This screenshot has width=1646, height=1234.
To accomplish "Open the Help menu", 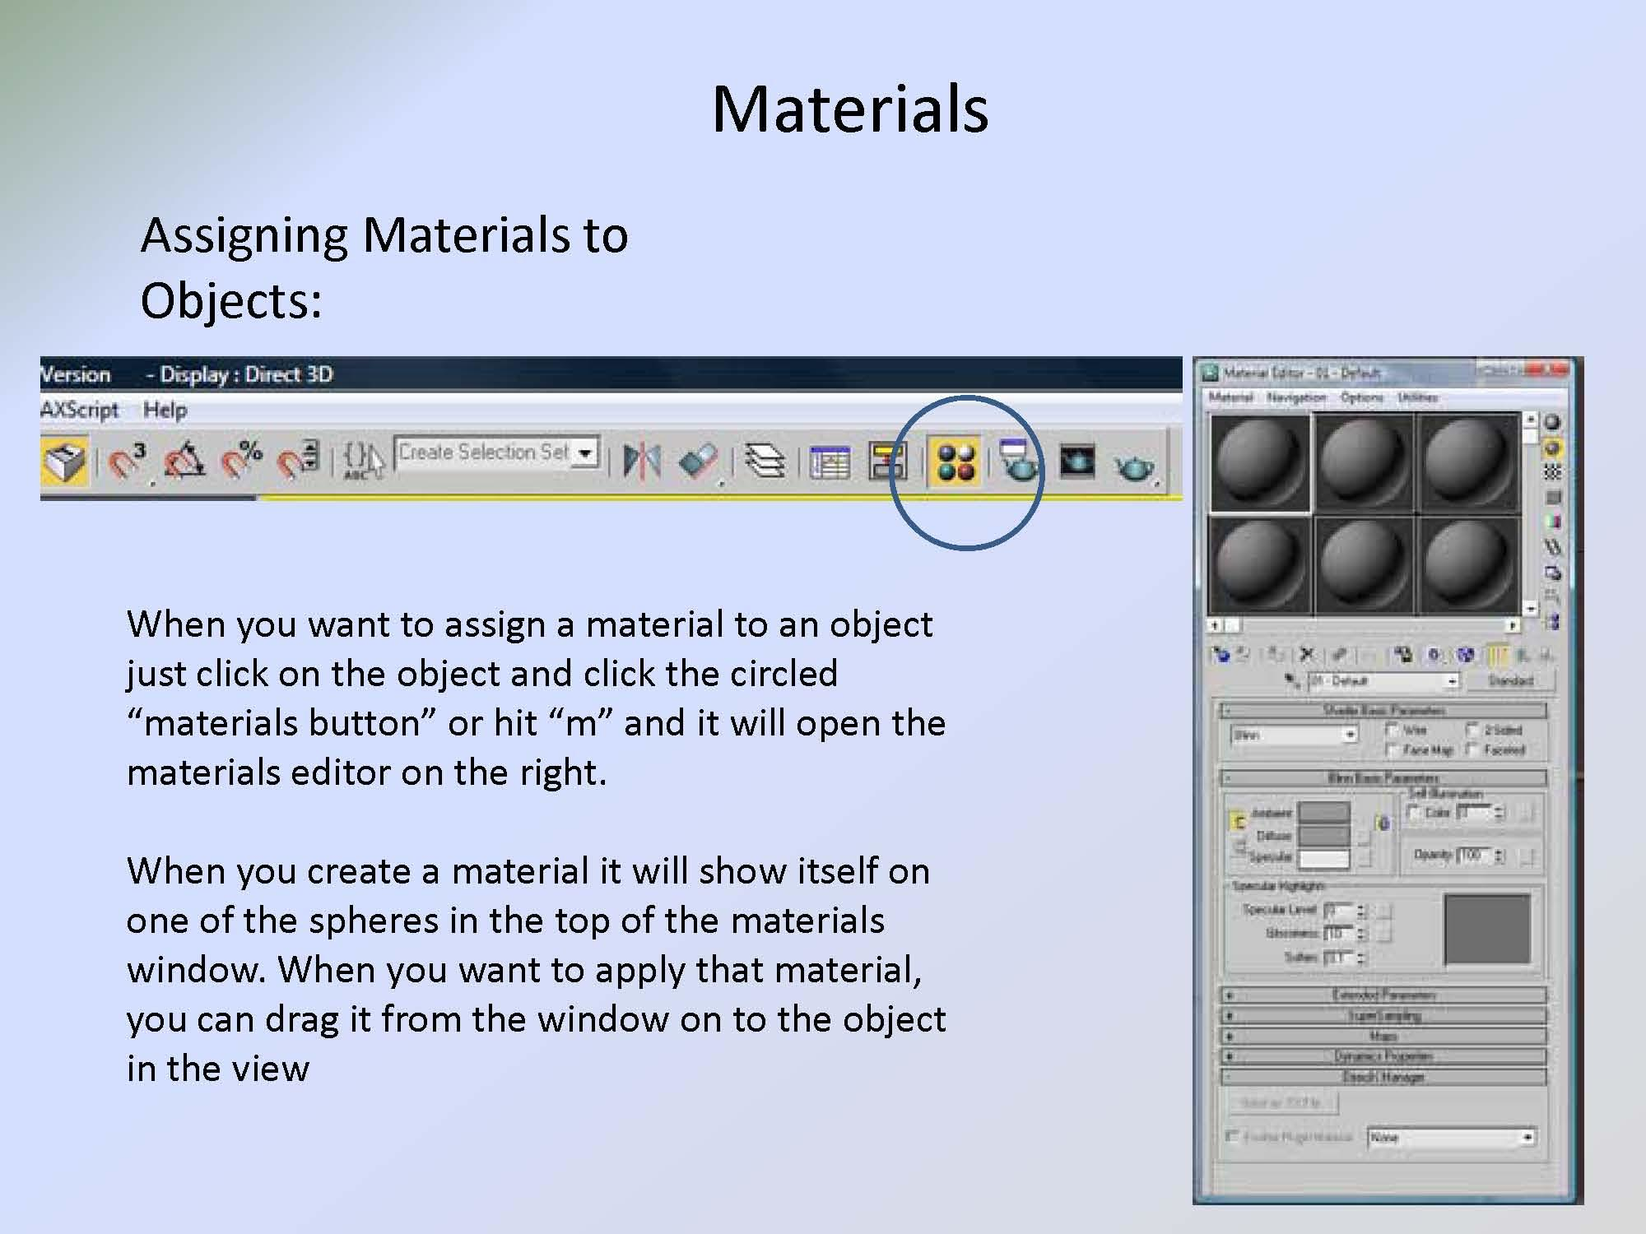I will pos(165,410).
